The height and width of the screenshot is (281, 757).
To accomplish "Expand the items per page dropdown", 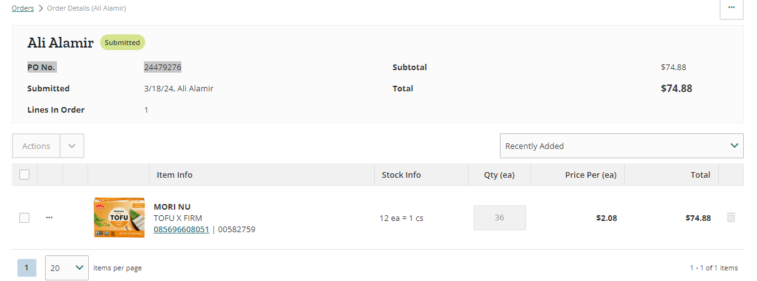I will coord(66,268).
